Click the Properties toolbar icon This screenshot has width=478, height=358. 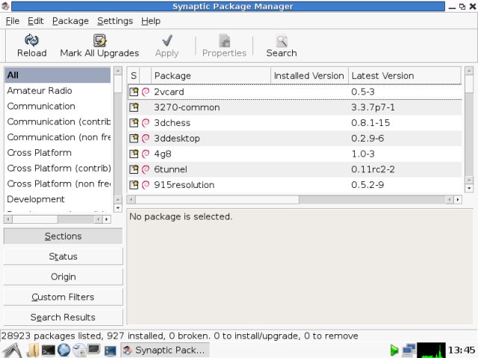tap(224, 40)
